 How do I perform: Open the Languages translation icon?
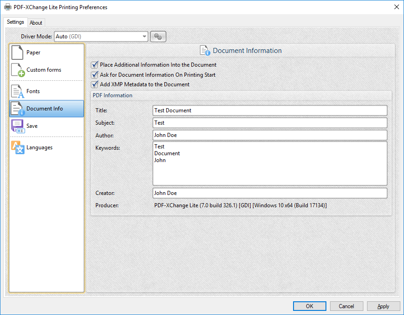(18, 147)
